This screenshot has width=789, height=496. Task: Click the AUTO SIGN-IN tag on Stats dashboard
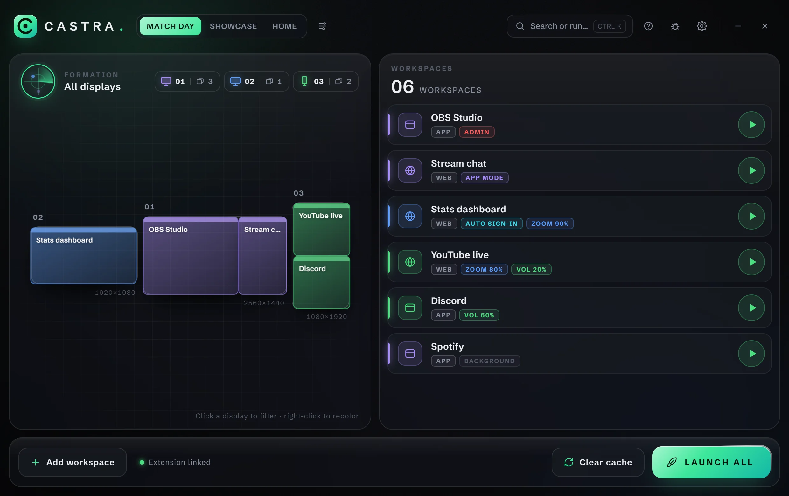point(492,224)
